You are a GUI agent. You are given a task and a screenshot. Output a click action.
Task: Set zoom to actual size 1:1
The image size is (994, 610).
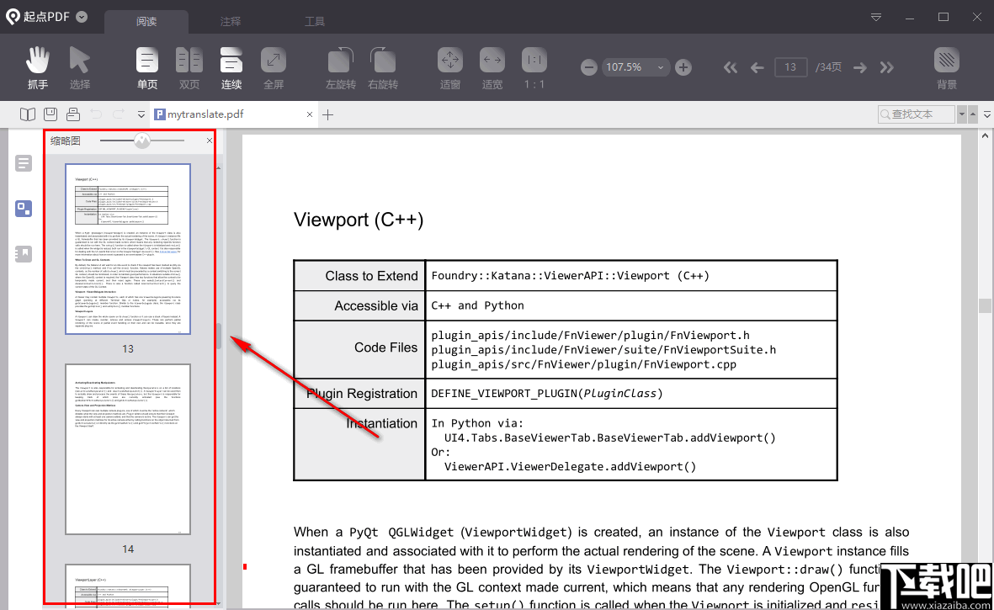pyautogui.click(x=534, y=67)
